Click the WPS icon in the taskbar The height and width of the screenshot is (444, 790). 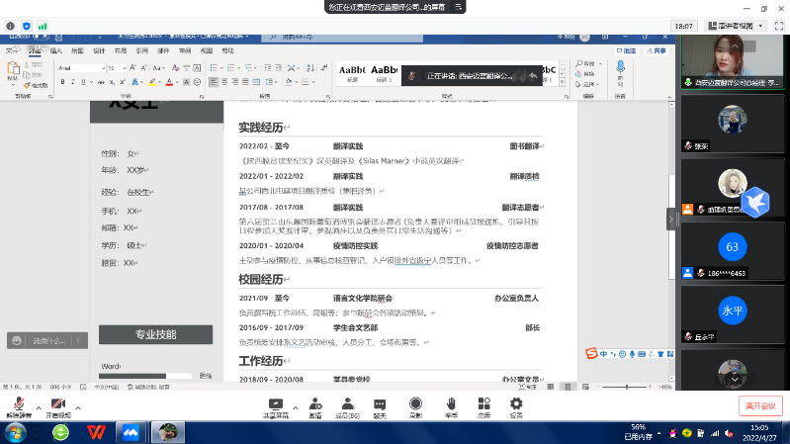click(x=96, y=432)
